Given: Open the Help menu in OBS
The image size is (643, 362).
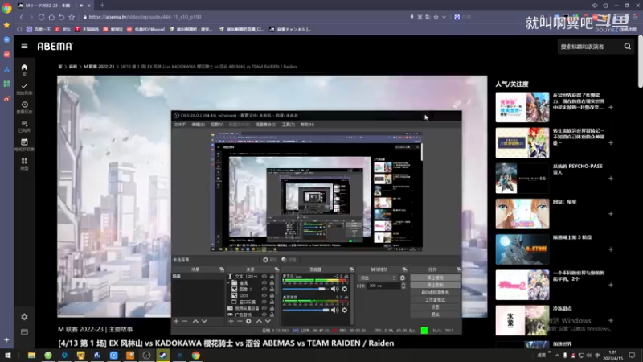Looking at the screenshot, I should point(307,125).
